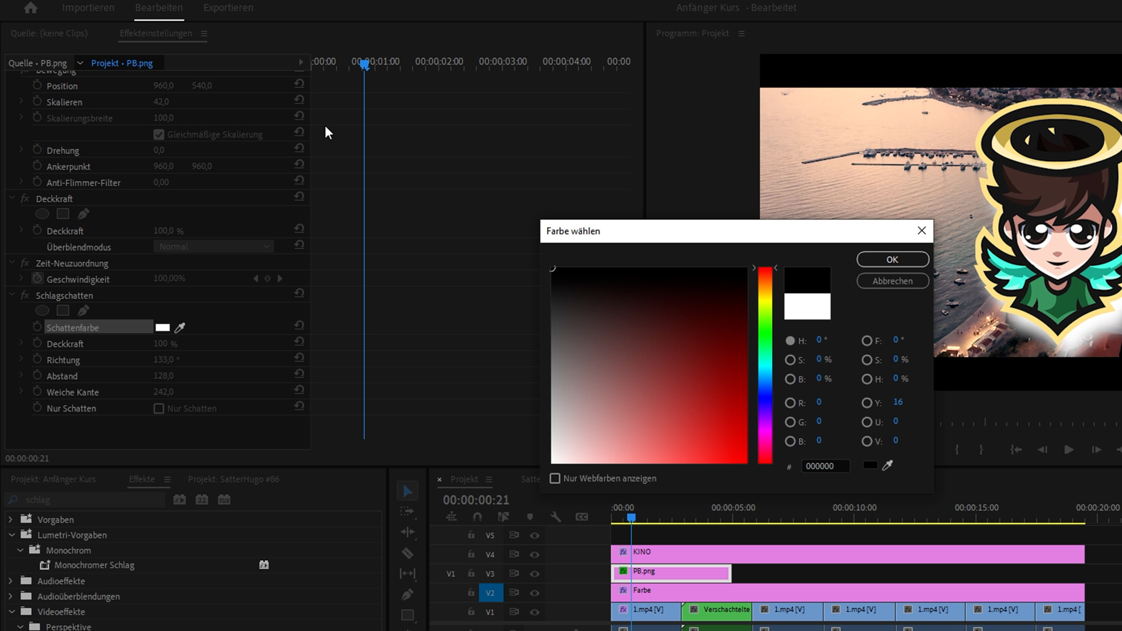Select the Track Select Forward tool

[x=407, y=512]
